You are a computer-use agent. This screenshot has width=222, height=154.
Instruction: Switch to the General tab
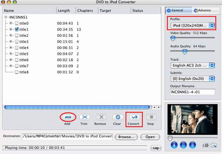179,10
